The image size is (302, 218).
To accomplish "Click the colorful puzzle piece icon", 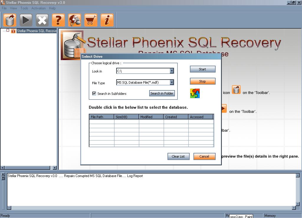I will (195, 93).
